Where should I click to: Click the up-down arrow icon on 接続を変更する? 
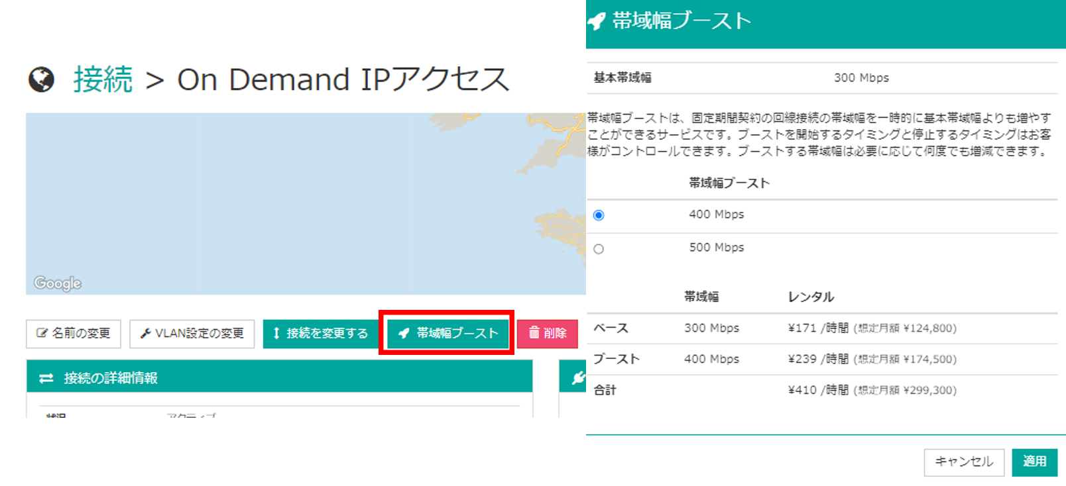point(276,333)
